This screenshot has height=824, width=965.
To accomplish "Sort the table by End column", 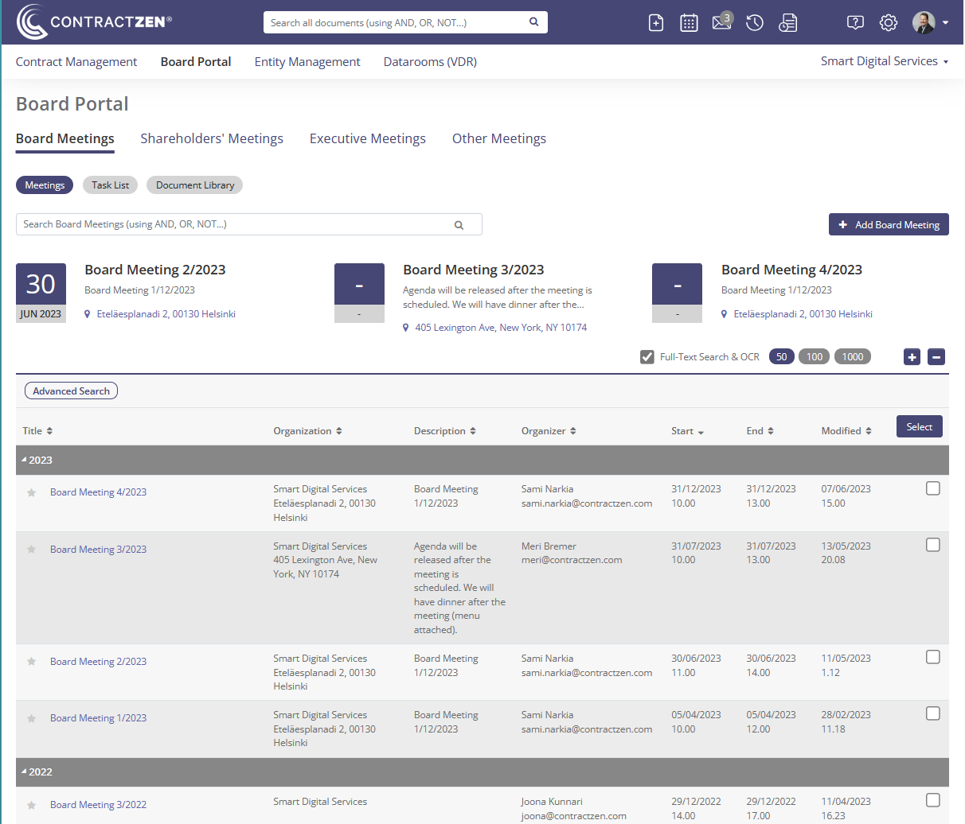I will [x=760, y=431].
